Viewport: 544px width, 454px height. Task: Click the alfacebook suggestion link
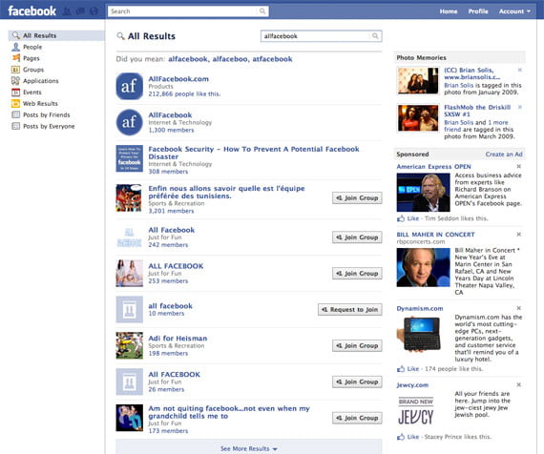tap(188, 59)
